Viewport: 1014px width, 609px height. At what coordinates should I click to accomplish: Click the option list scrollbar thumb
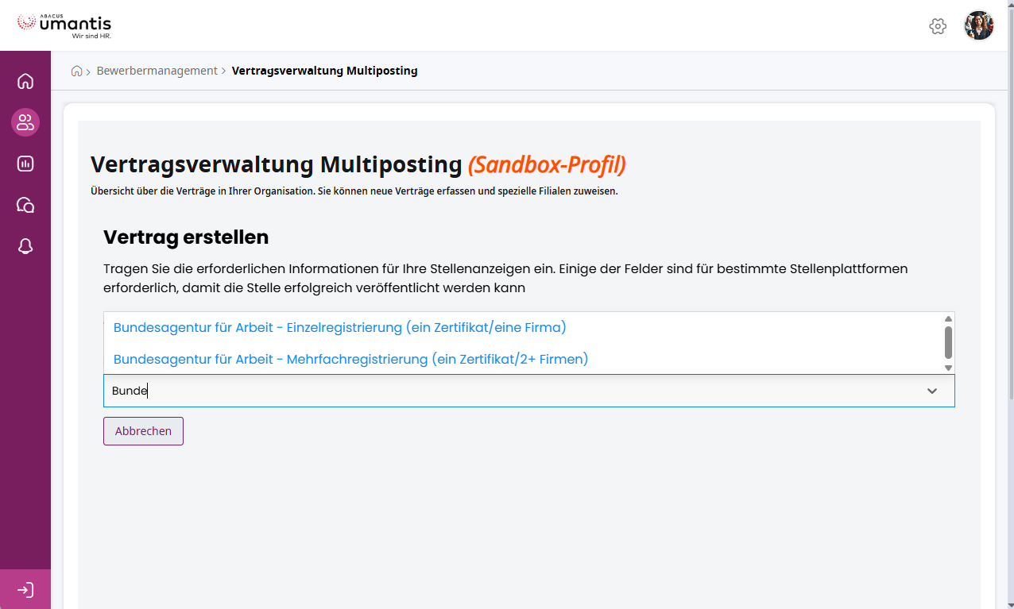(x=948, y=342)
